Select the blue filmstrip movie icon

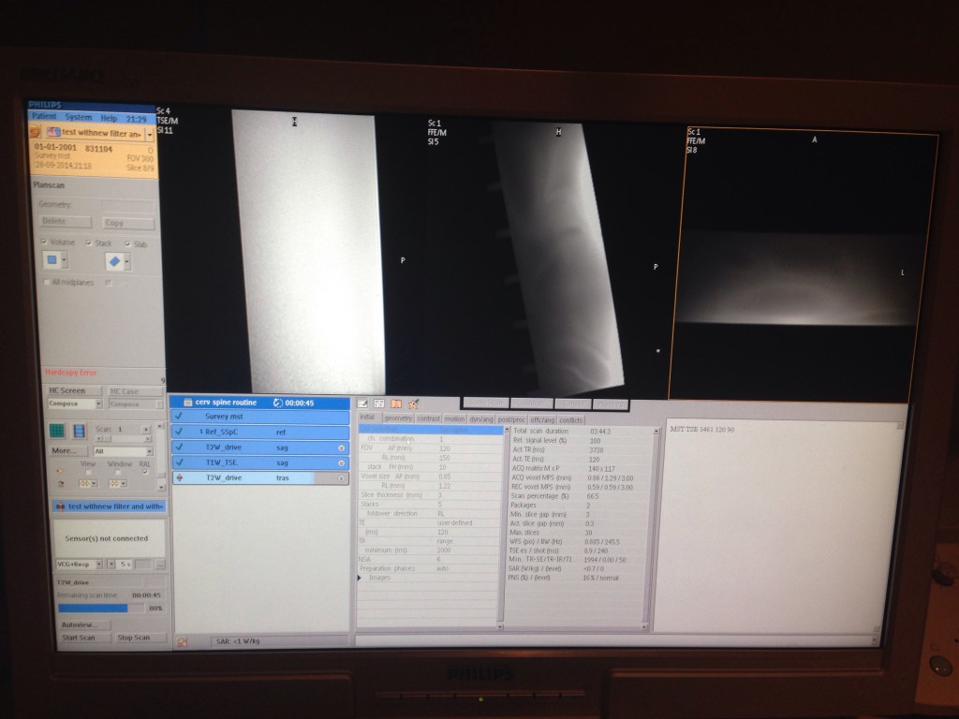pos(79,431)
